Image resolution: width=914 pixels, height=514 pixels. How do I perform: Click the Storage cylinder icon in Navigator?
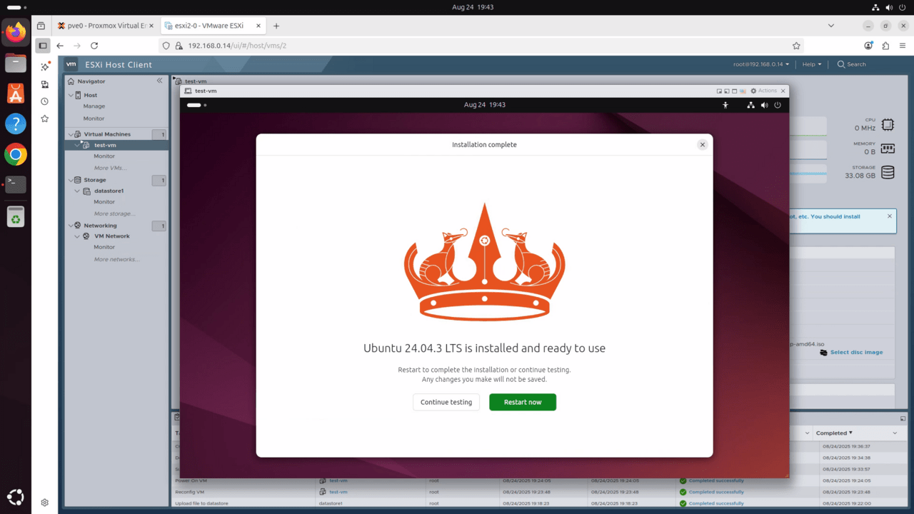coord(78,180)
